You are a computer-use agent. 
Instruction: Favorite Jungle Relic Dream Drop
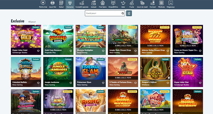click(x=135, y=51)
